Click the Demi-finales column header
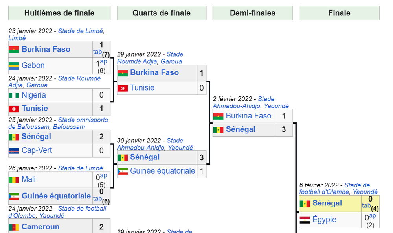This screenshot has height=233, width=393. click(x=253, y=13)
